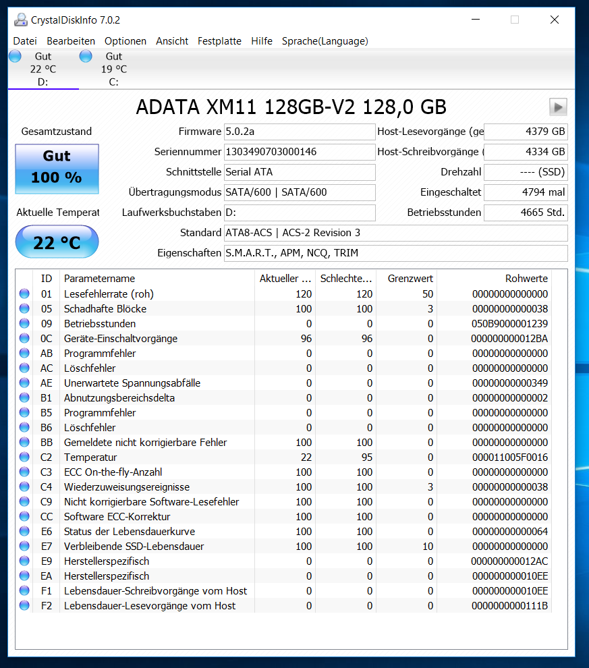Select raw value 050B9000001239
The image size is (589, 668).
click(509, 323)
